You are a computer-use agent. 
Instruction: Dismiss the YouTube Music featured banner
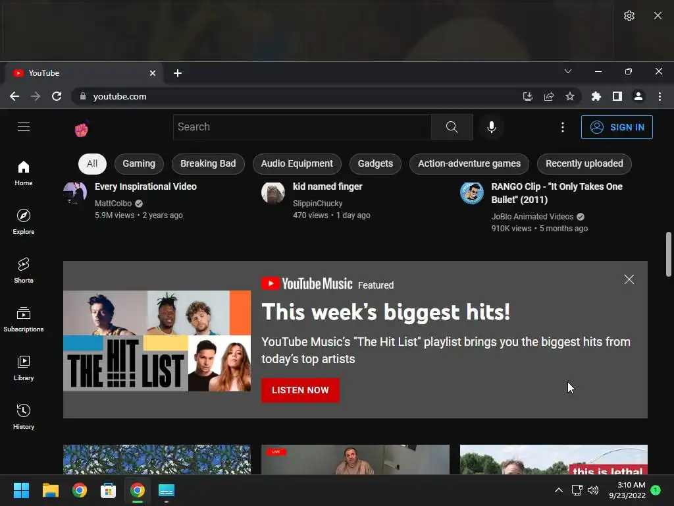[629, 279]
